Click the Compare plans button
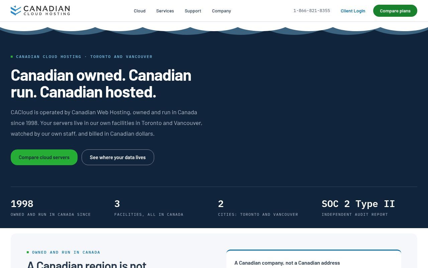The image size is (428, 268). (x=395, y=11)
